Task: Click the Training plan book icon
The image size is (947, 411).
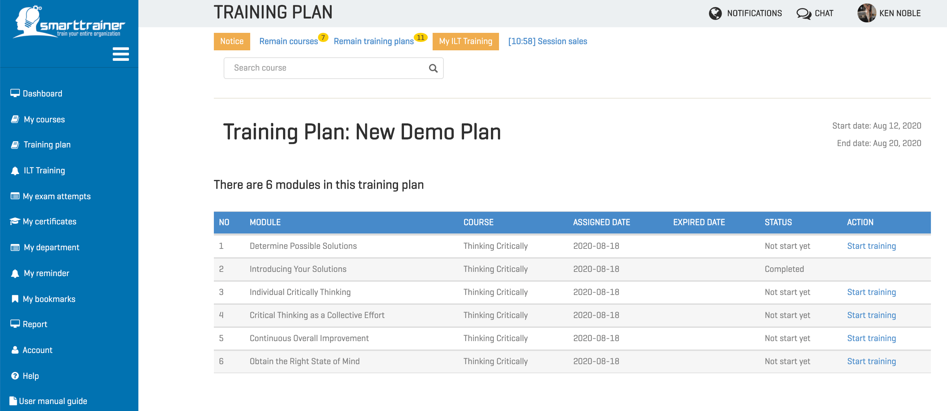Action: [x=15, y=144]
